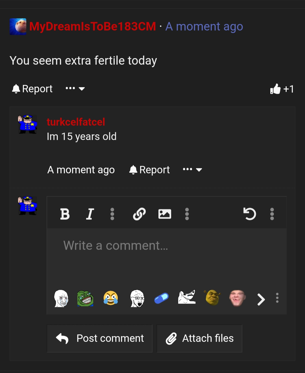This screenshot has width=305, height=373.
Task: Show more emotes with the right arrow
Action: click(260, 299)
